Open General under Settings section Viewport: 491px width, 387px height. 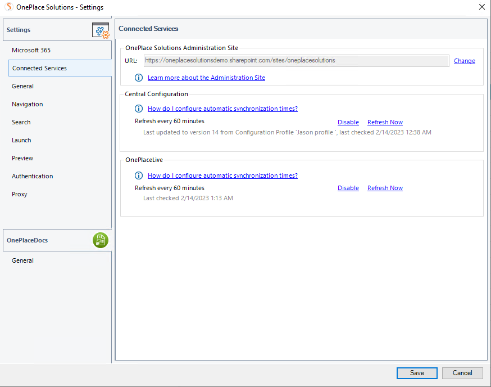(x=22, y=86)
